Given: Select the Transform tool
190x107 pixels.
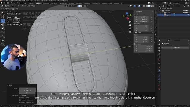Looking at the screenshot, I should tap(3, 32).
